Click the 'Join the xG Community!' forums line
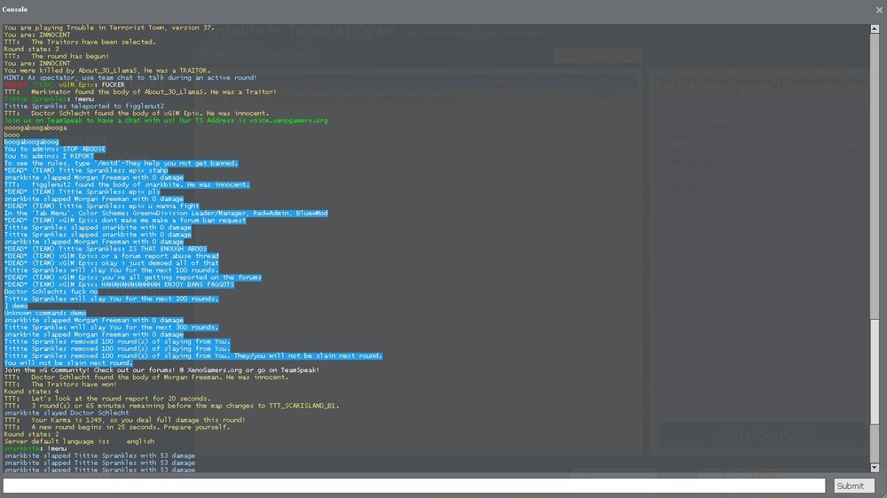887x498 pixels. coord(161,370)
